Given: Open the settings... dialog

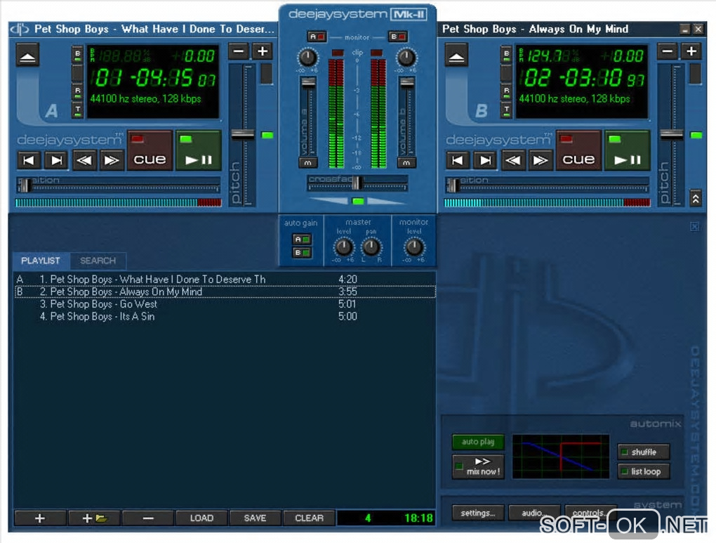Looking at the screenshot, I should (478, 513).
